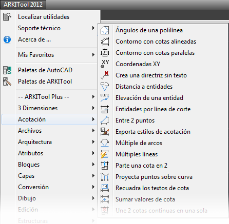Screen dimensions: 229x224
Task: Click the ELEV elevation icon
Action: click(105, 98)
